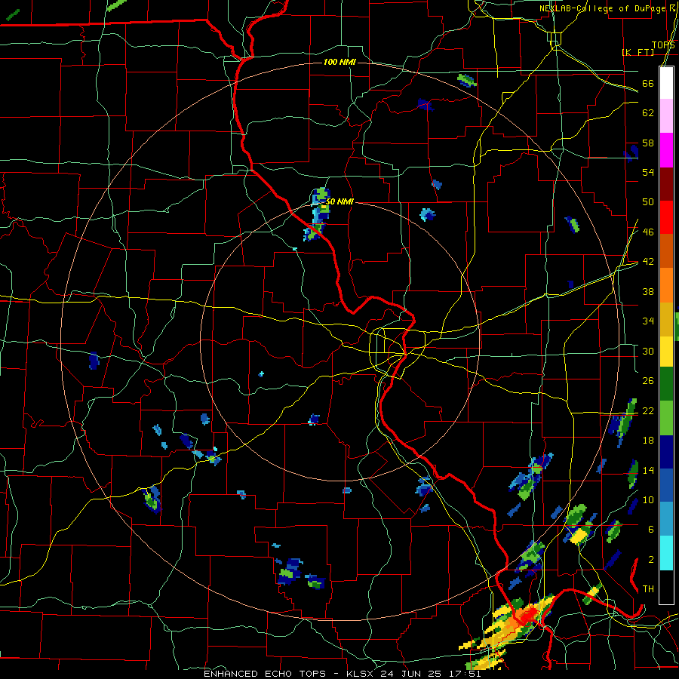Image resolution: width=679 pixels, height=679 pixels.
Task: Select the 50 value on legend scale
Action: click(648, 202)
